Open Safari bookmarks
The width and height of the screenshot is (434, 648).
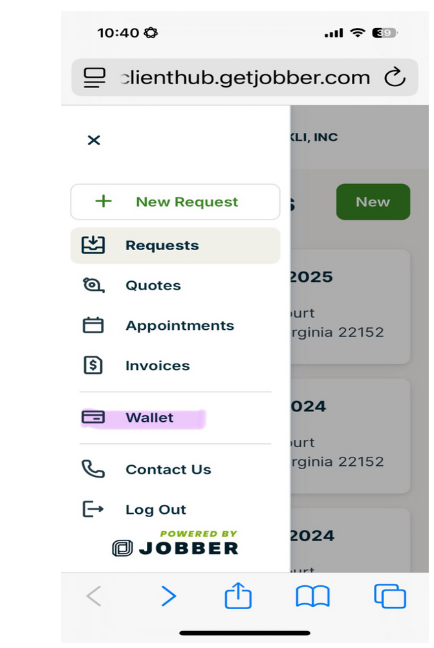[x=312, y=596]
